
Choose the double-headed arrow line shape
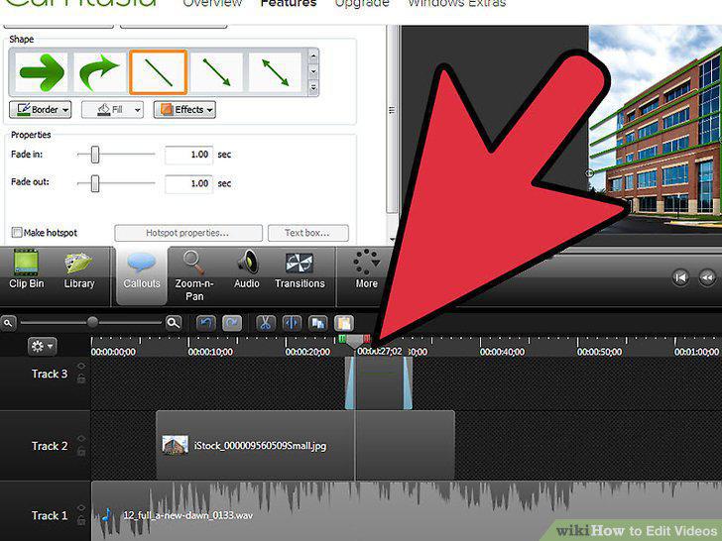pos(276,72)
